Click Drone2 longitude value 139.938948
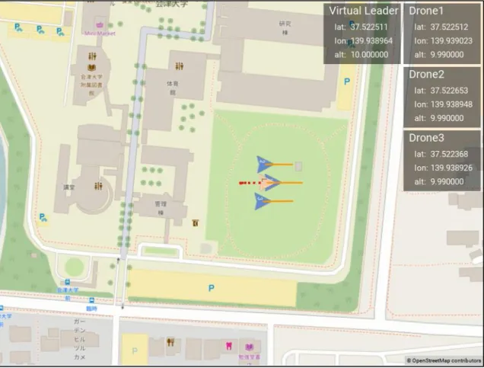Image resolution: width=484 pixels, height=368 pixels. [x=451, y=104]
